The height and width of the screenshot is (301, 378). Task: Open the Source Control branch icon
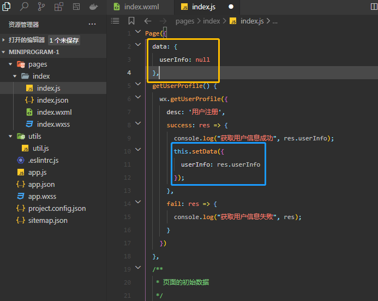[x=41, y=7]
